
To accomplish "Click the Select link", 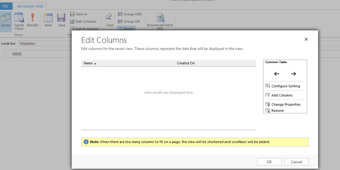I will click(17, 53).
